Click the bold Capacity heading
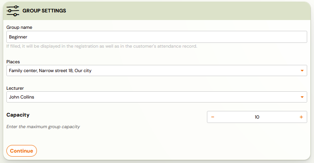Screen dimensions: 314x163 tap(18, 115)
